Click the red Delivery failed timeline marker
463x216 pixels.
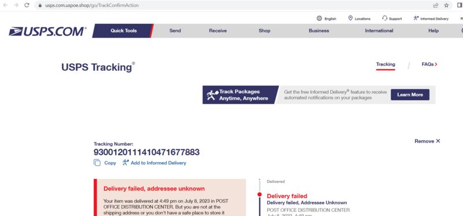[x=259, y=195]
